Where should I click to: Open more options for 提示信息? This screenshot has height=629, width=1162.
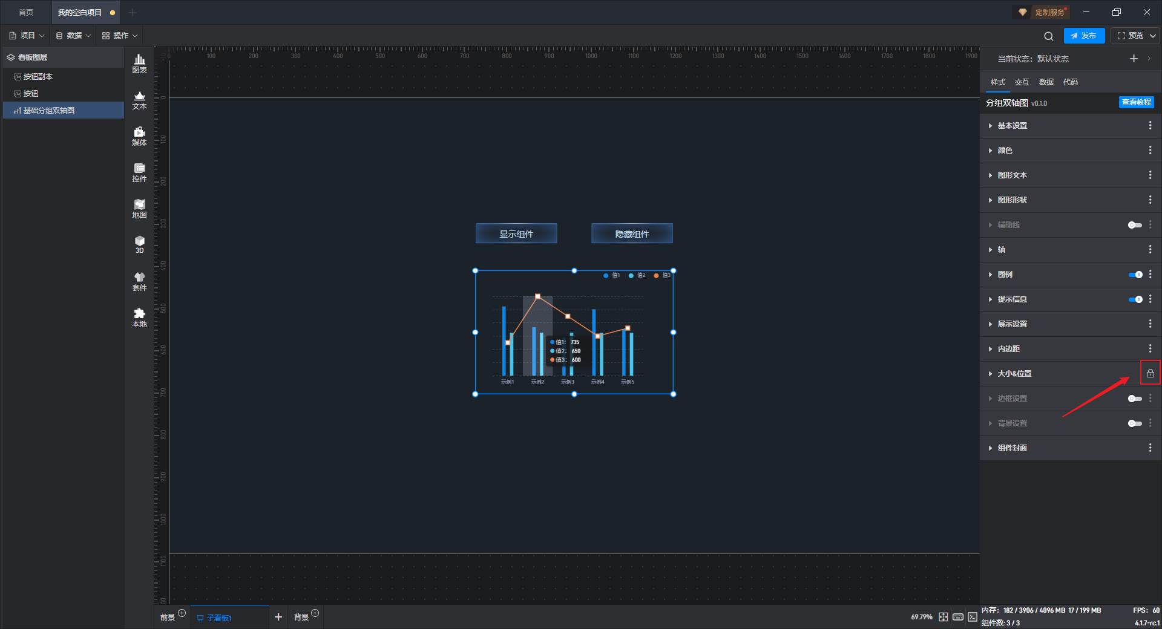point(1150,299)
